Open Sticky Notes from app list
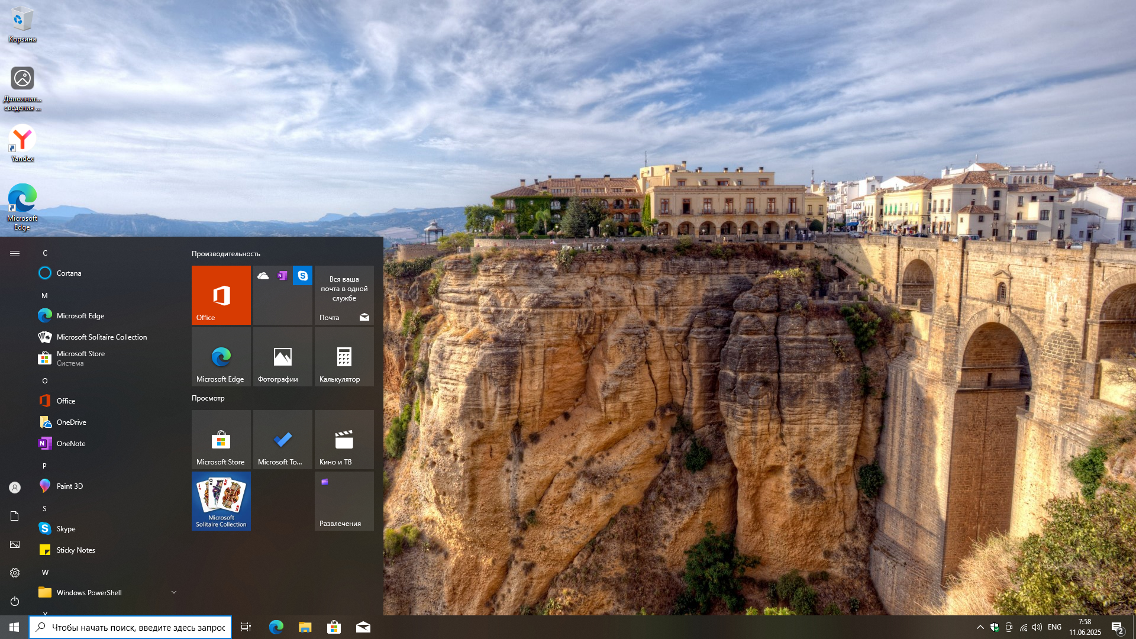The height and width of the screenshot is (639, 1136). pos(76,550)
